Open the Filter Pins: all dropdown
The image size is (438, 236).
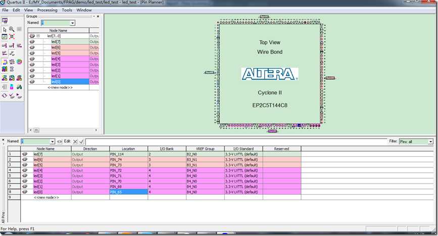point(430,142)
